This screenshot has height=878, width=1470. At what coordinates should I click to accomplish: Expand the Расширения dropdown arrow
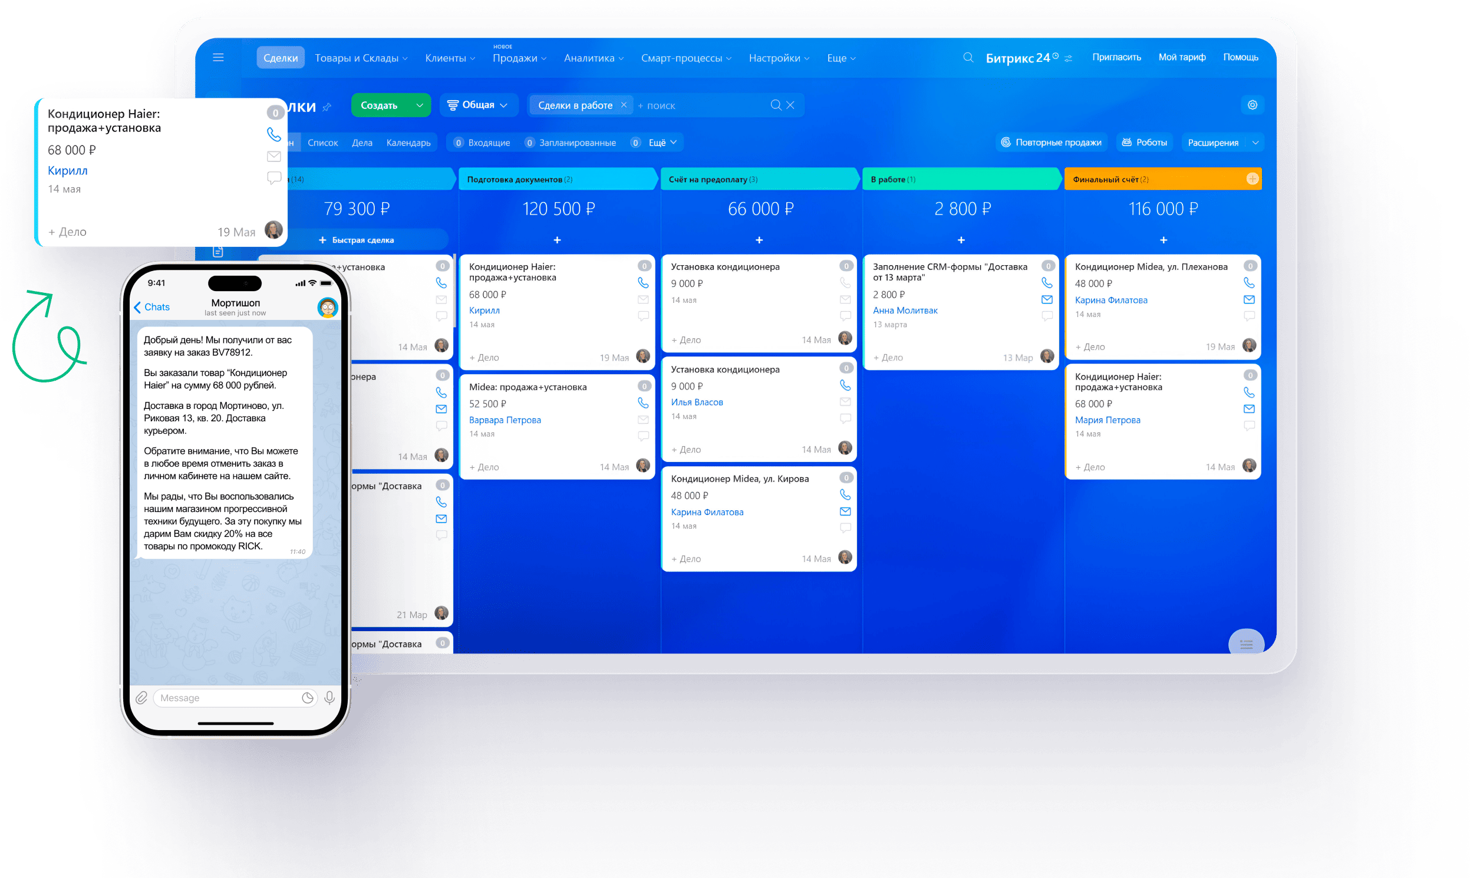click(1255, 143)
